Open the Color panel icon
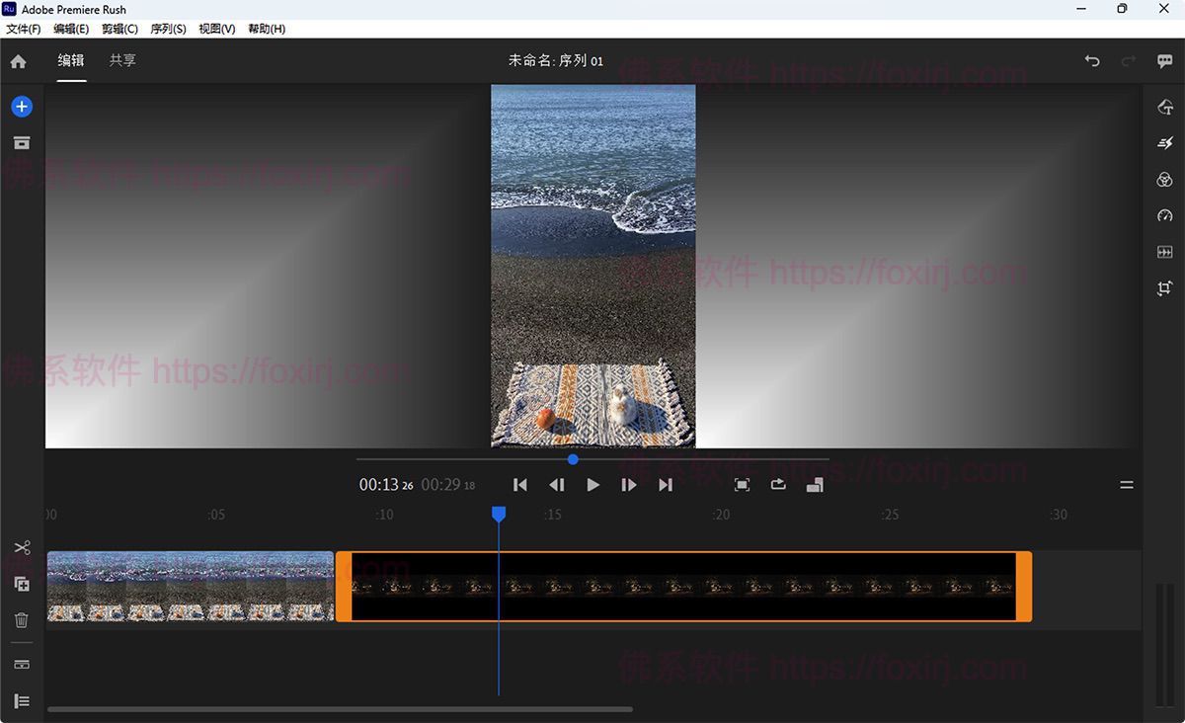This screenshot has height=723, width=1185. [1164, 180]
